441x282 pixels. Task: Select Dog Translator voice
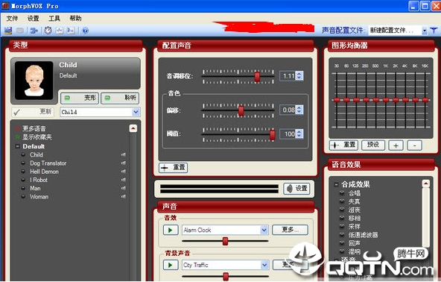pos(48,163)
